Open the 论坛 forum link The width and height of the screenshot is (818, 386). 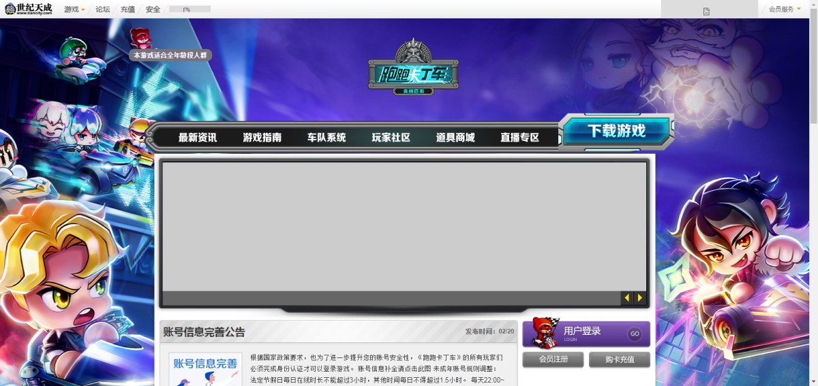(102, 10)
